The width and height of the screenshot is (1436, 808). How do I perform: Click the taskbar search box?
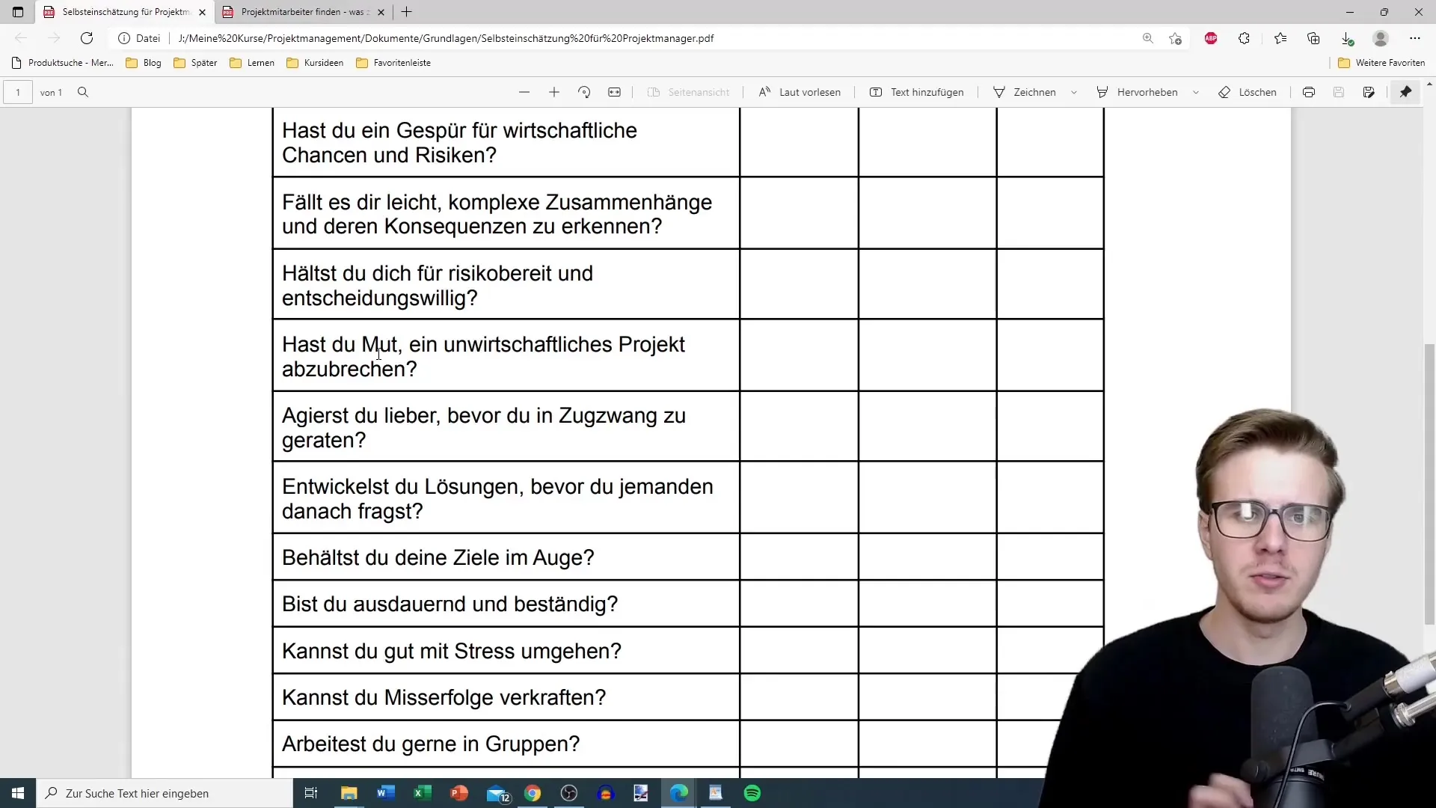165,793
